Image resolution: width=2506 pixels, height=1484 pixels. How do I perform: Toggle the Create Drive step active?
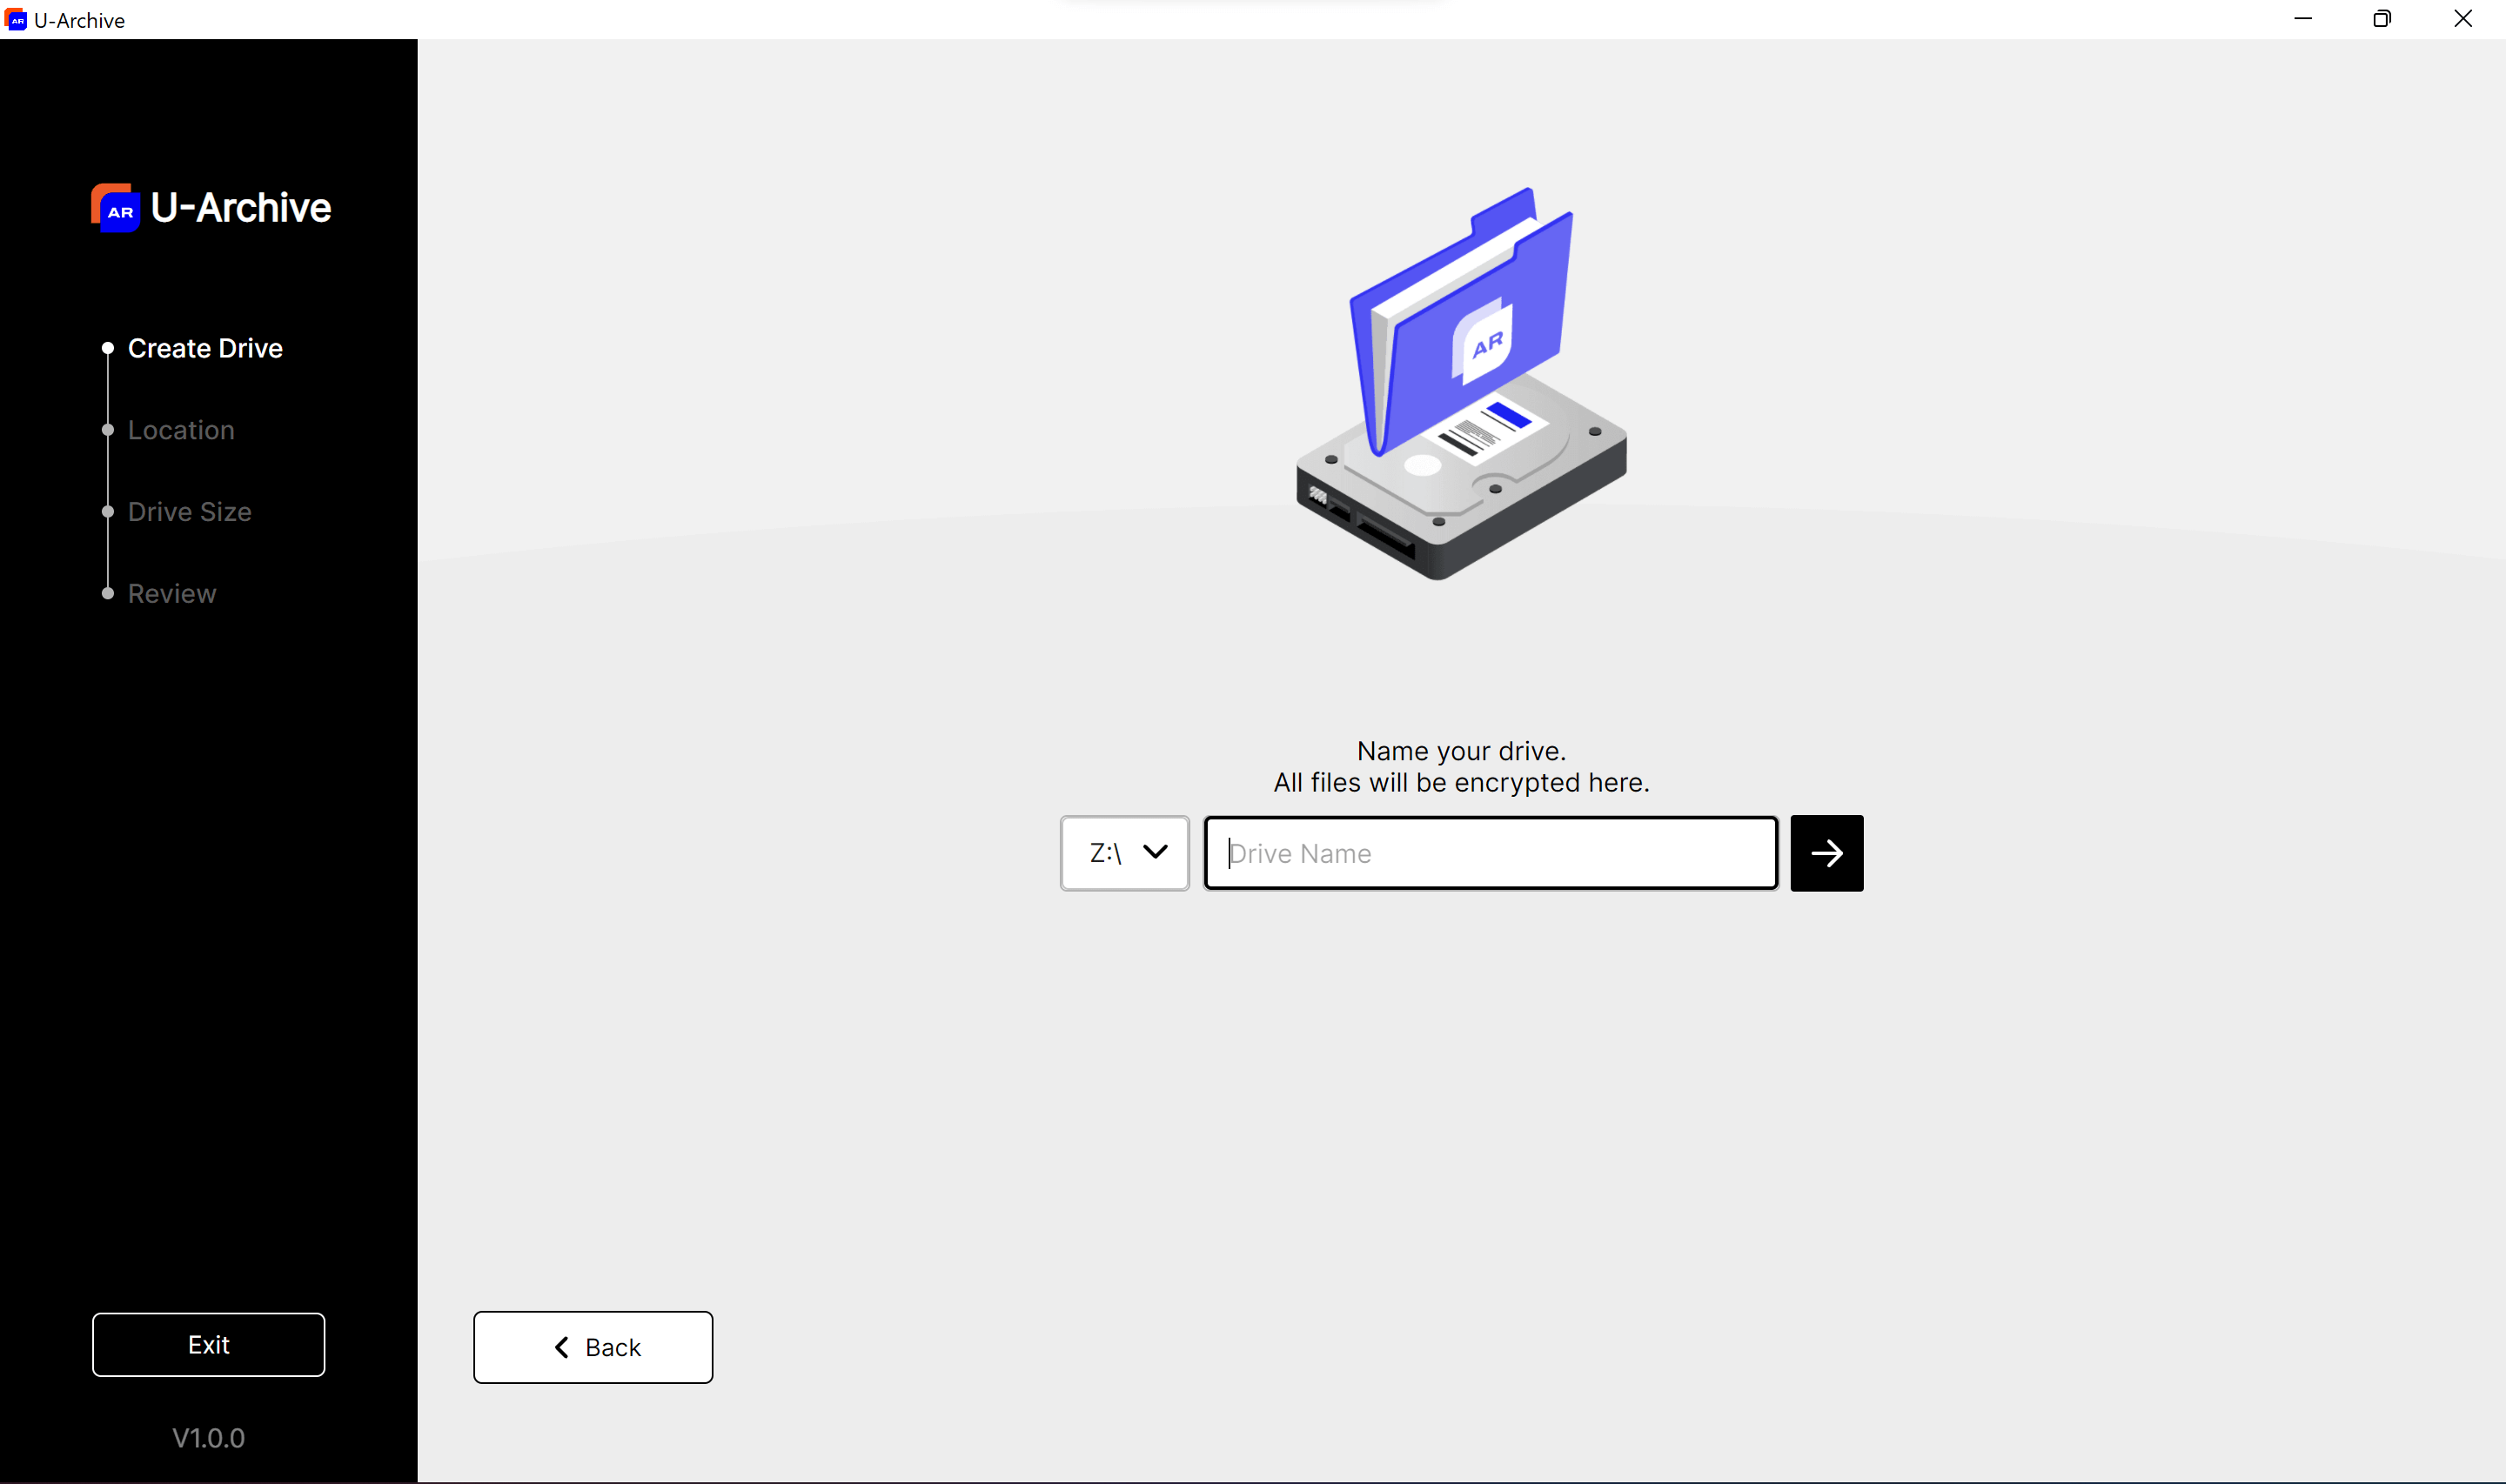coord(205,348)
